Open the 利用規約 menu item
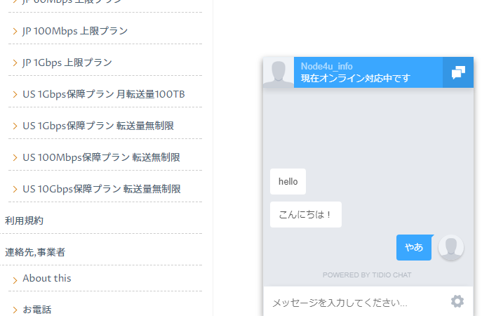Screen dimensions: 482x316 point(24,220)
